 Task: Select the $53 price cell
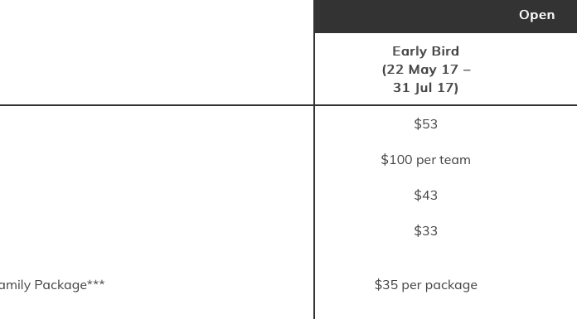pyautogui.click(x=426, y=124)
